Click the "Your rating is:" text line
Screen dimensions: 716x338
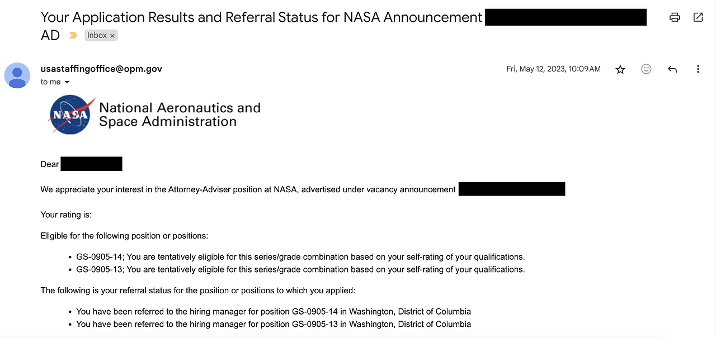[66, 215]
